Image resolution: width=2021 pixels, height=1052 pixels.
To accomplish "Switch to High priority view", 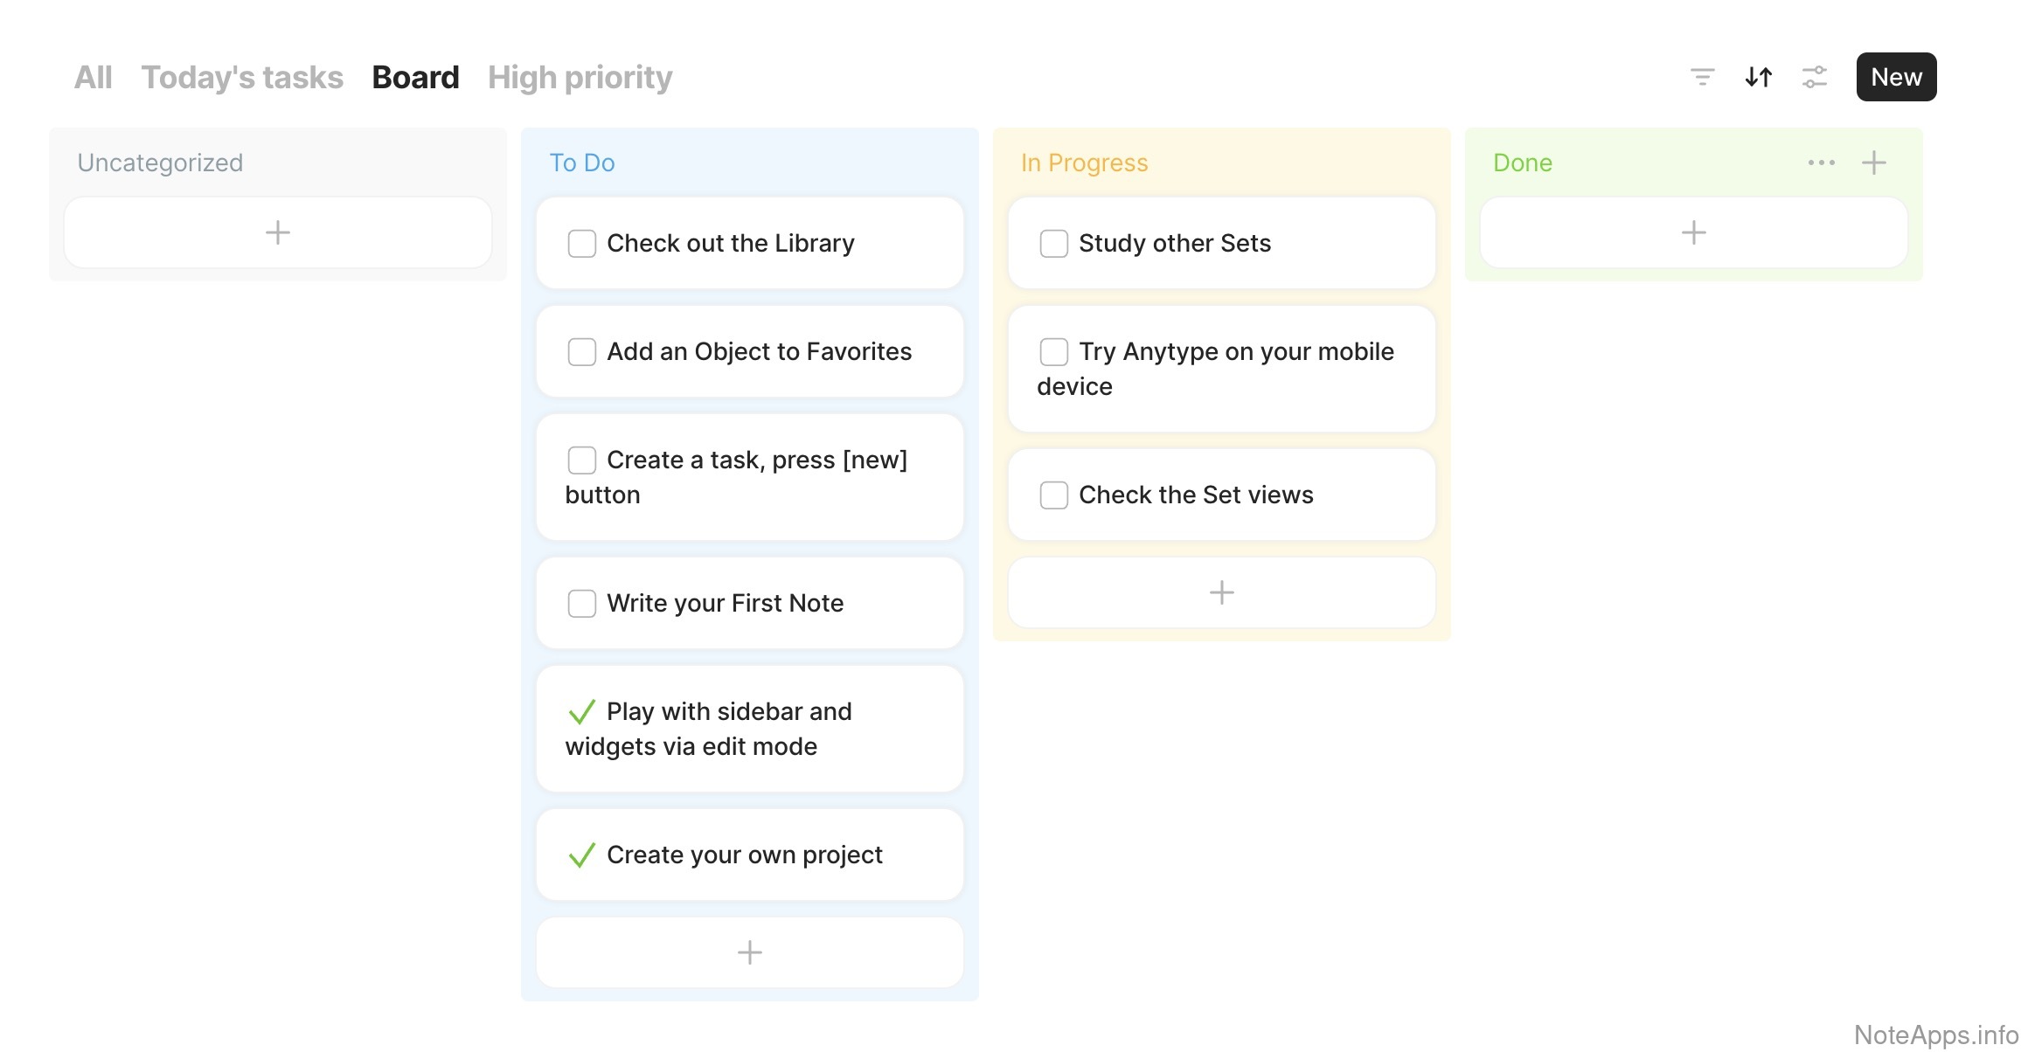I will pos(580,77).
